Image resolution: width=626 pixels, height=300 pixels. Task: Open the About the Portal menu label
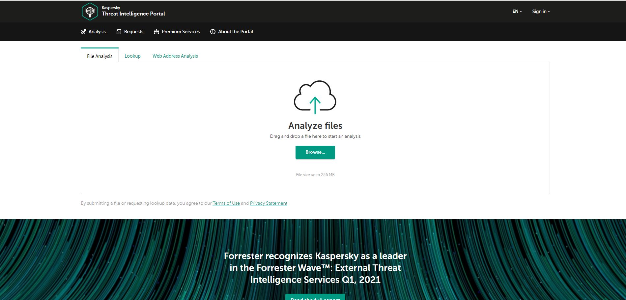coord(236,32)
